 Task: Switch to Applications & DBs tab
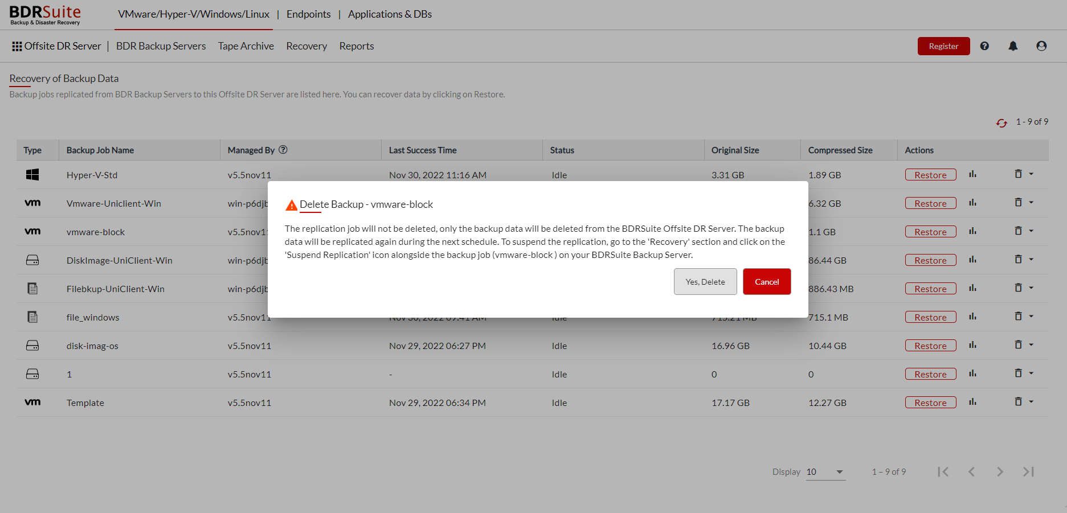(x=390, y=14)
